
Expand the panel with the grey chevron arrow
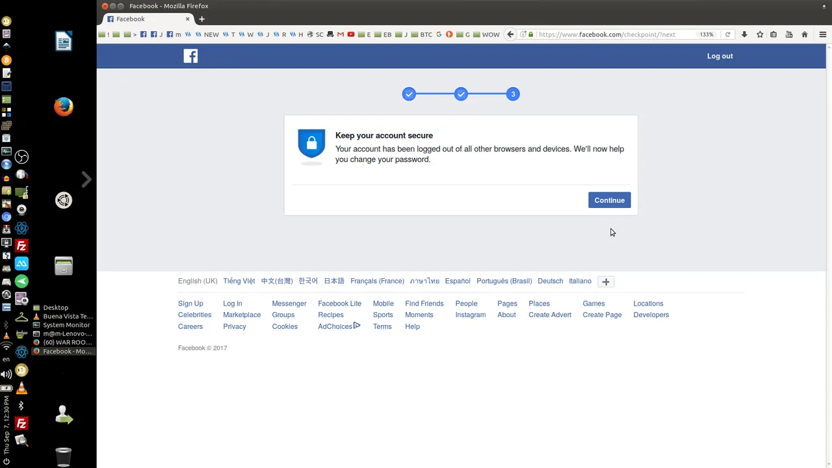pos(86,179)
